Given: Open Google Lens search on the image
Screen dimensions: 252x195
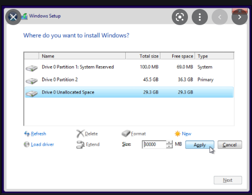Looking at the screenshot, I should (180, 17).
